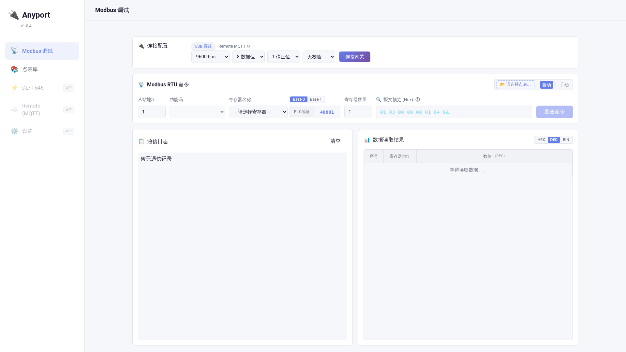The height and width of the screenshot is (352, 626).
Task: Open the 8 数据位 dropdown
Action: point(248,57)
